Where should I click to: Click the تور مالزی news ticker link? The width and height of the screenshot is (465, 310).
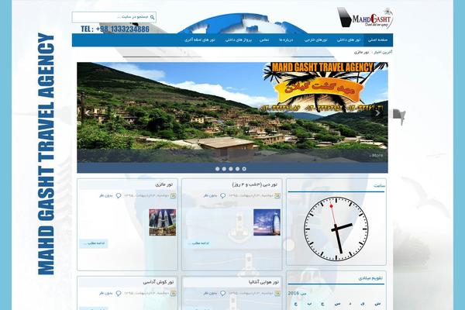tap(361, 52)
